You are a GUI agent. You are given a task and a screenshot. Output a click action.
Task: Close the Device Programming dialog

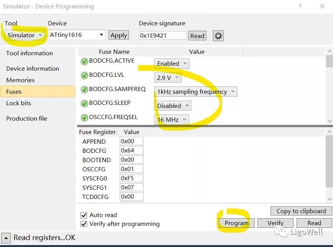coord(322,6)
